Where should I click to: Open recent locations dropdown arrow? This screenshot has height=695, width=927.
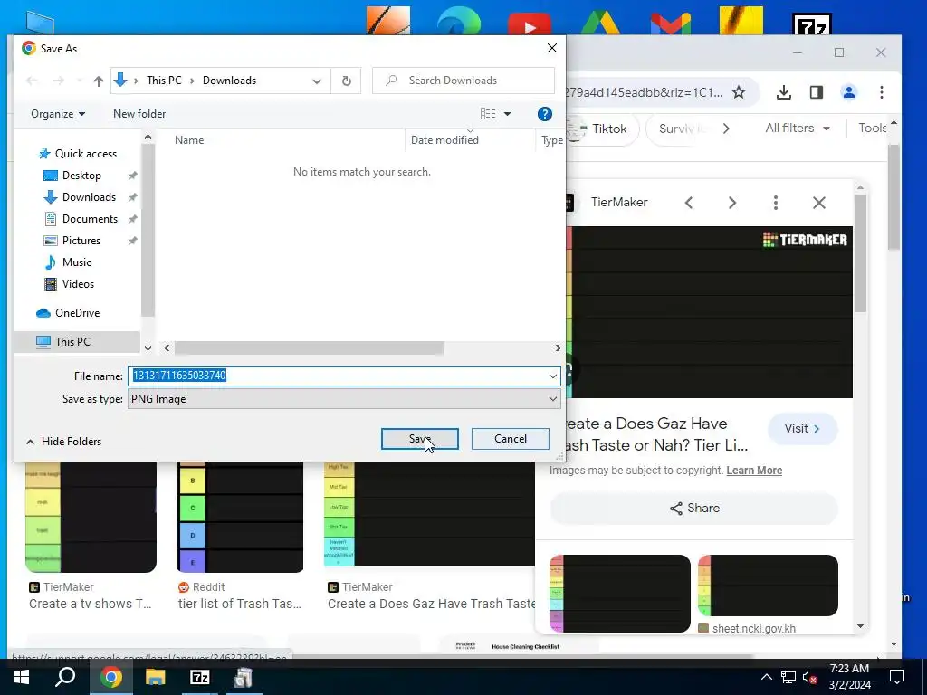pyautogui.click(x=80, y=81)
